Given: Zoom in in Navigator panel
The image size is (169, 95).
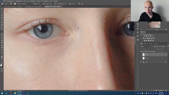Looking at the screenshot, I should (x=166, y=30).
